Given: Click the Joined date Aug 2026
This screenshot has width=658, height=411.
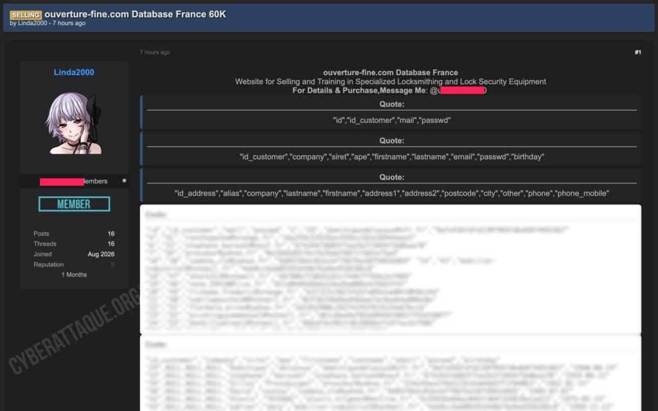Looking at the screenshot, I should pyautogui.click(x=101, y=254).
